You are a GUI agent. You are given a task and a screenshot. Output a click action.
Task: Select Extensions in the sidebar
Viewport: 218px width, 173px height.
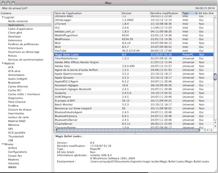pos(15,40)
